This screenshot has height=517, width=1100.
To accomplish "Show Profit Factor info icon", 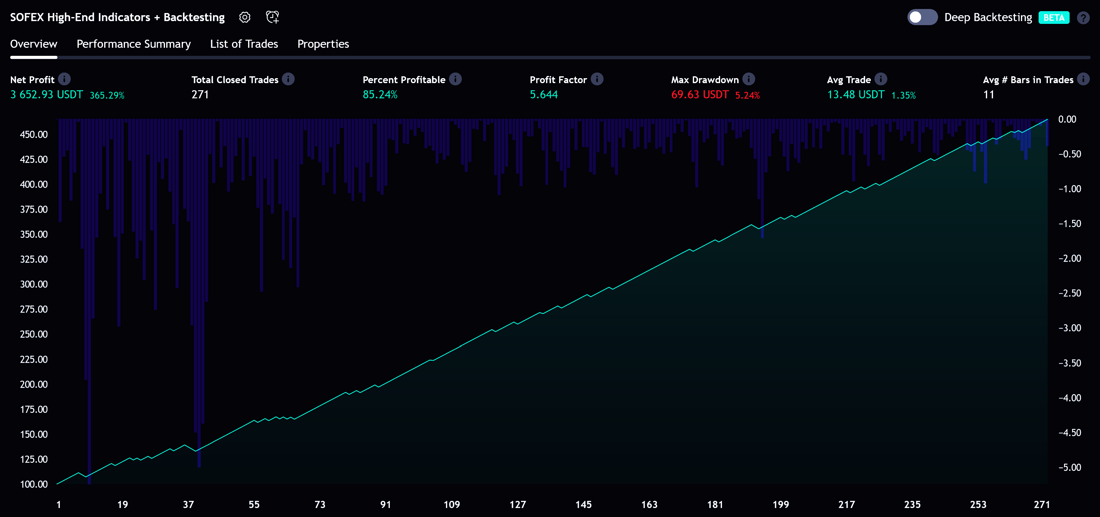I will click(597, 79).
